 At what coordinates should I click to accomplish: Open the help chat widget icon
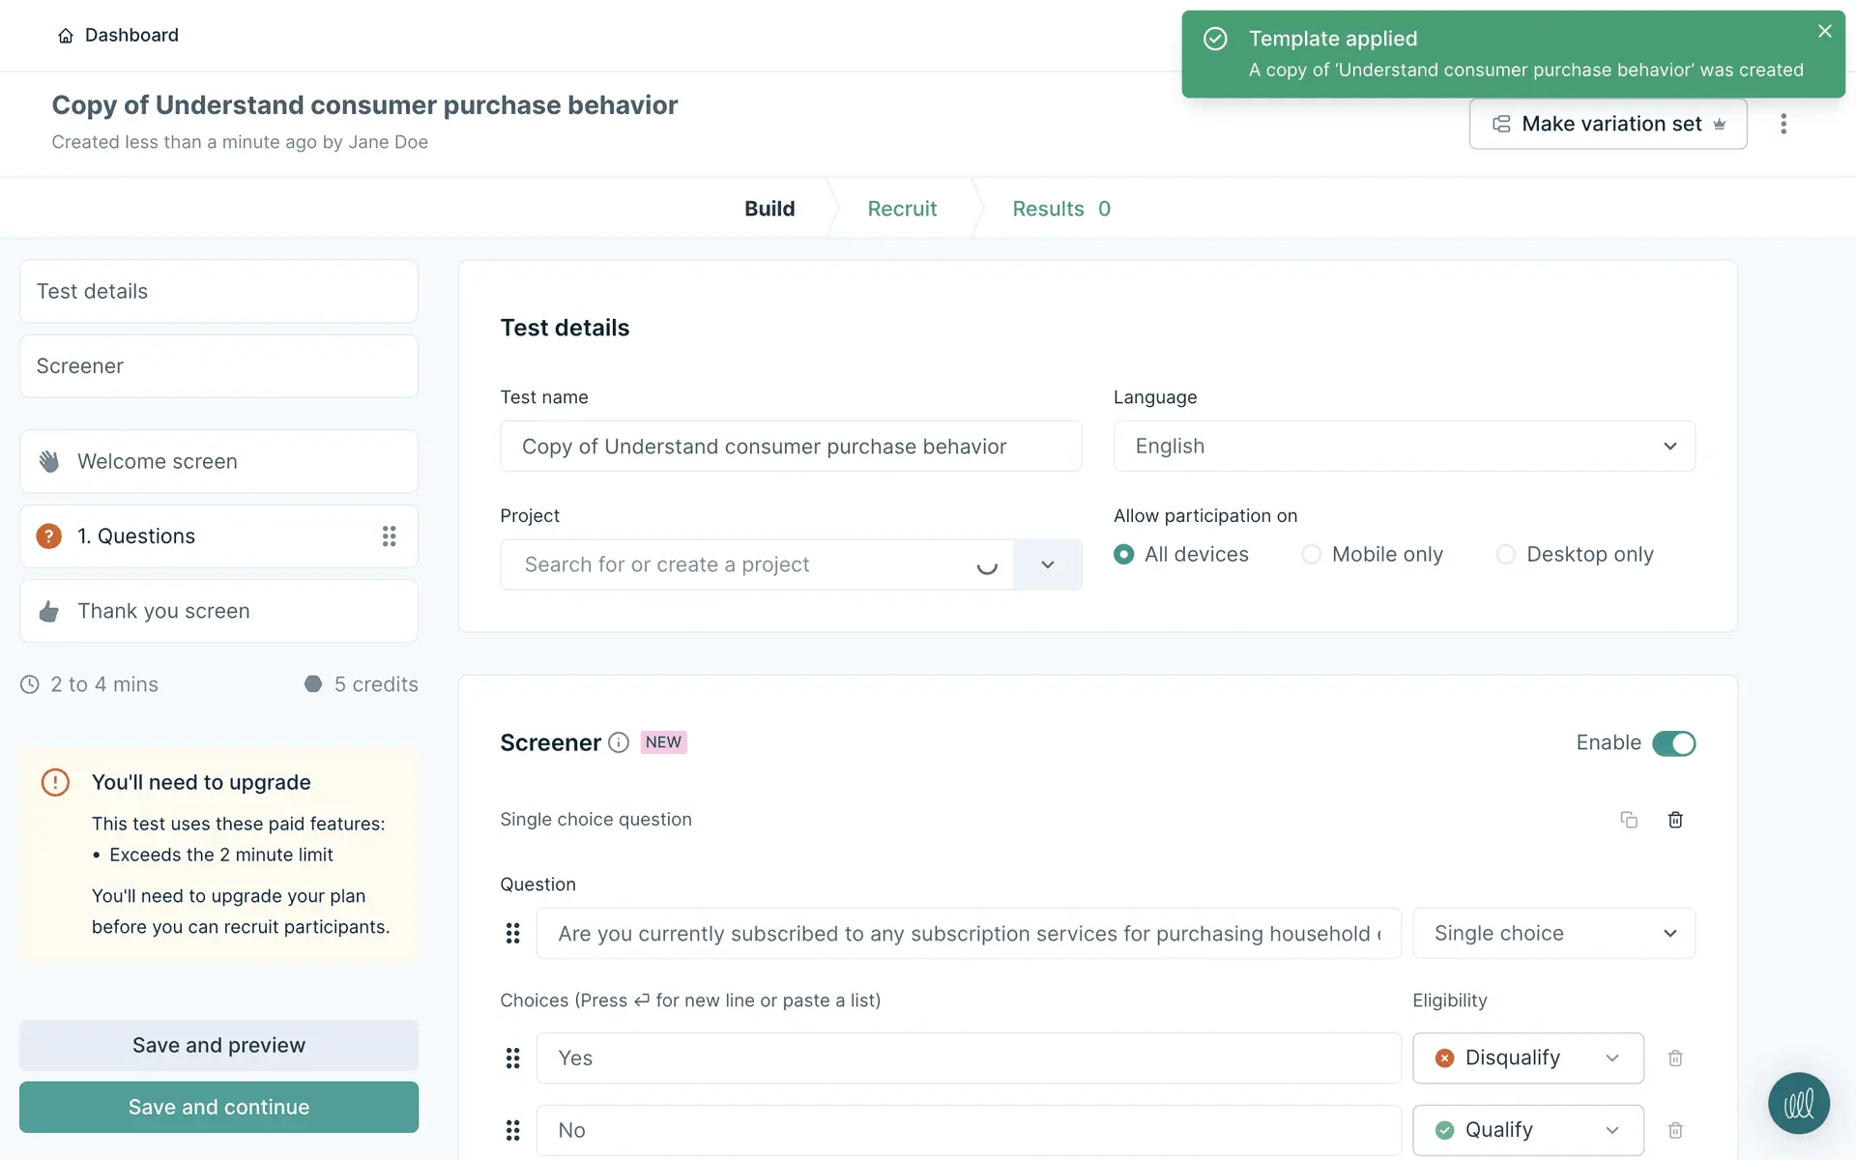point(1798,1103)
